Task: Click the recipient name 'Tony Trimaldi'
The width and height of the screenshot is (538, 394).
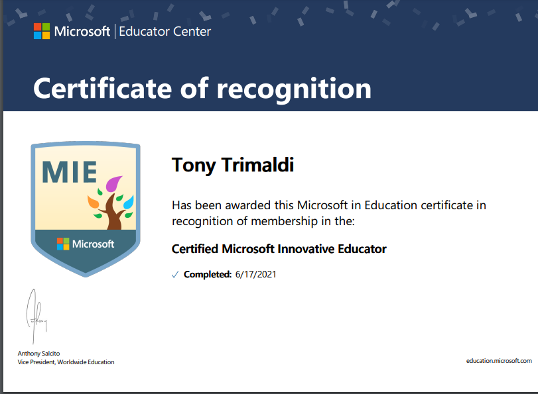Action: (233, 166)
